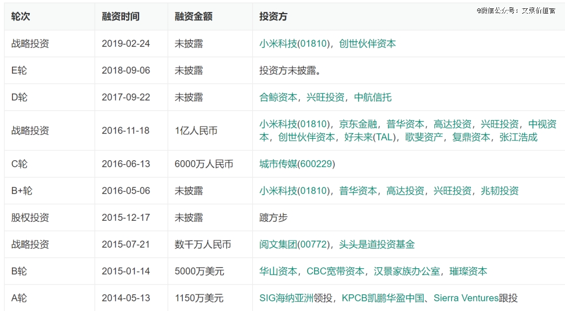Open 高达投资 link in B+轮 row
565x311 pixels.
point(405,190)
